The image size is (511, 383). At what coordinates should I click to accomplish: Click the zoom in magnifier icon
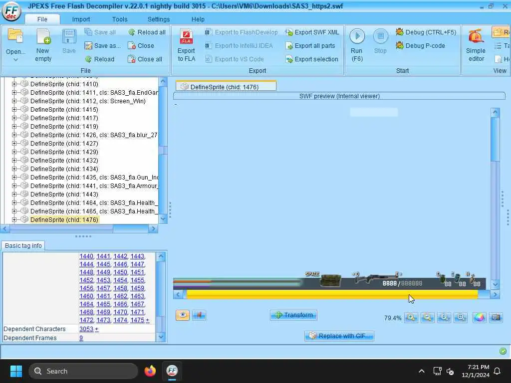411,317
